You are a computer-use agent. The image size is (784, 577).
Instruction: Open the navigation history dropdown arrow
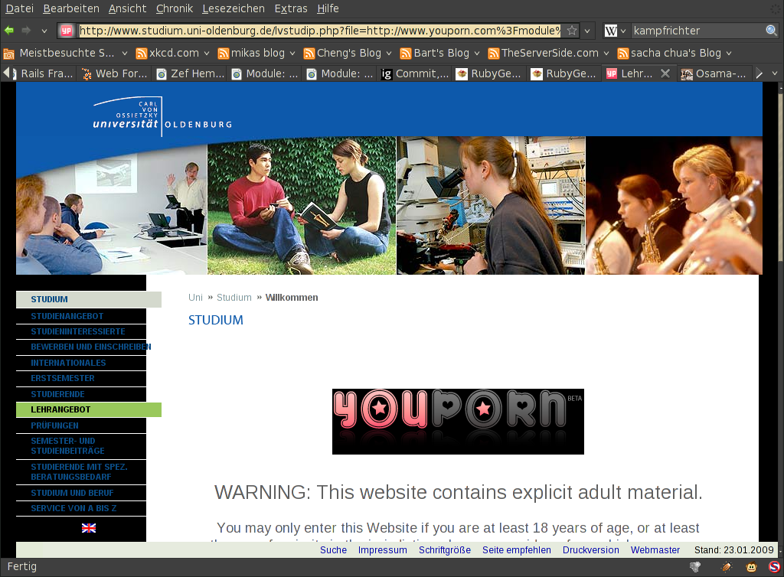[x=44, y=31]
